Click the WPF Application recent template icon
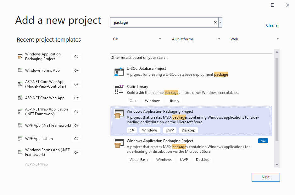This screenshot has width=295, height=195. click(20, 139)
